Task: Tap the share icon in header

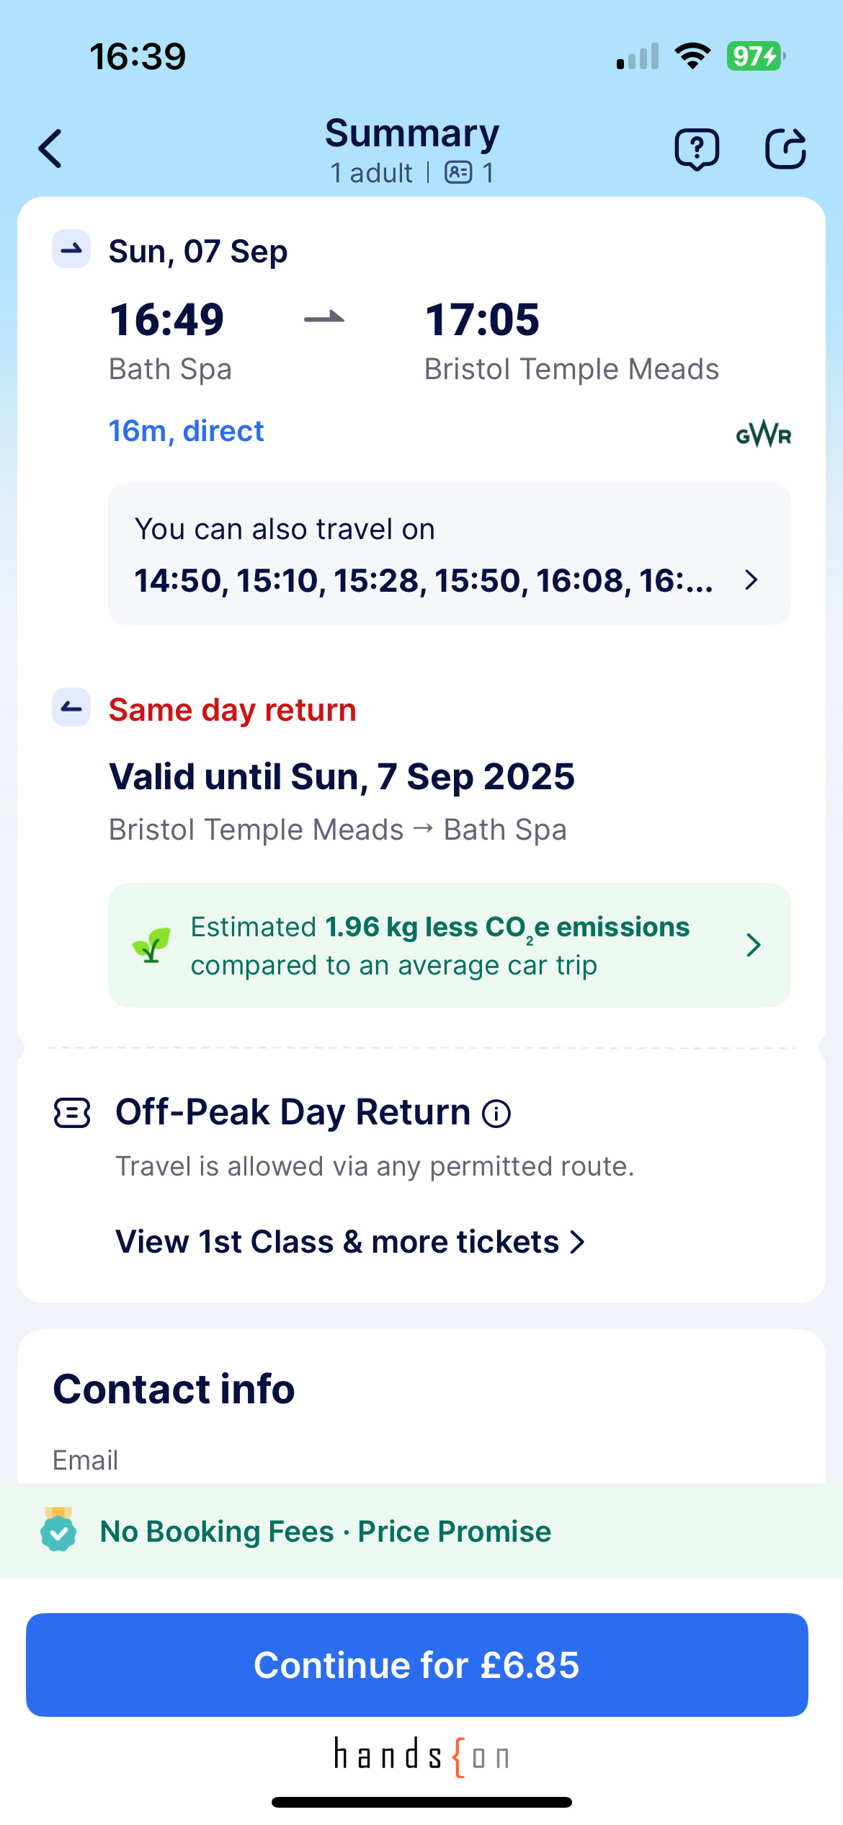Action: pos(785,148)
